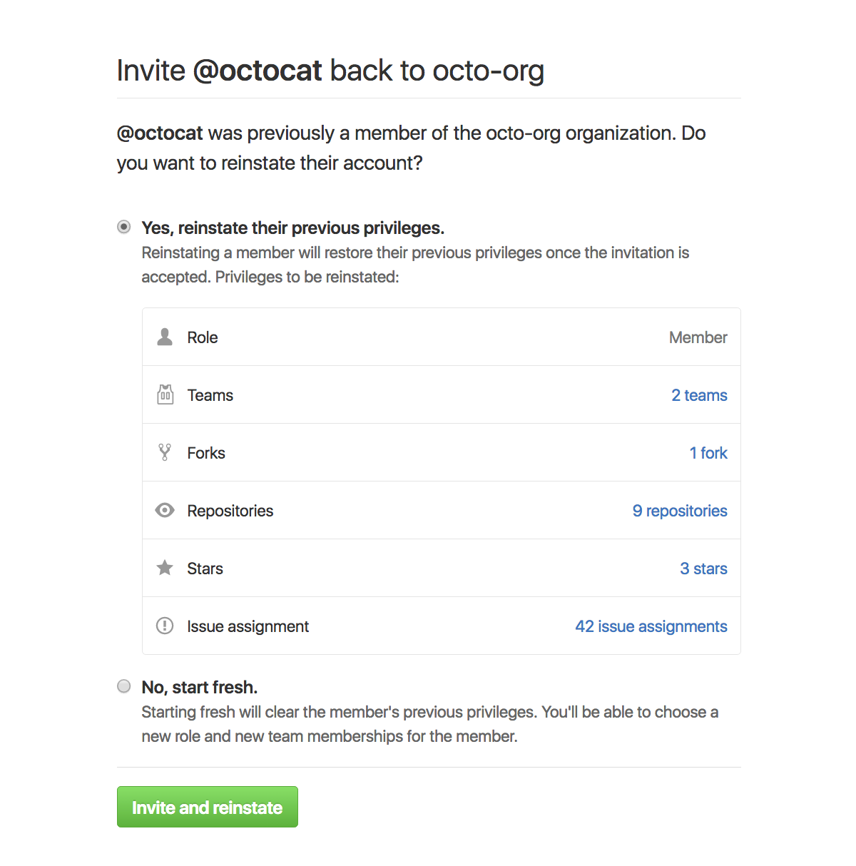
Task: Open the '2 teams' link
Action: pos(699,395)
